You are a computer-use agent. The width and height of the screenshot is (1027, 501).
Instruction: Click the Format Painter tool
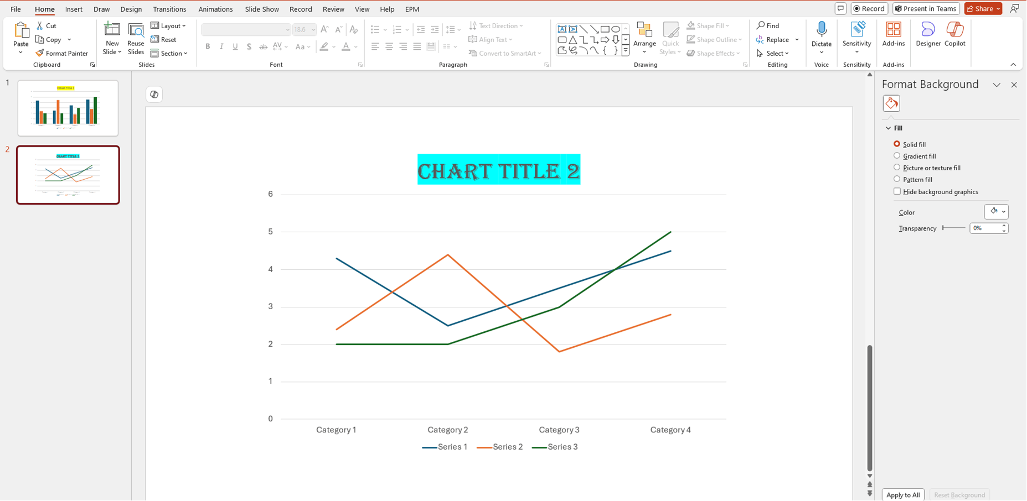61,54
